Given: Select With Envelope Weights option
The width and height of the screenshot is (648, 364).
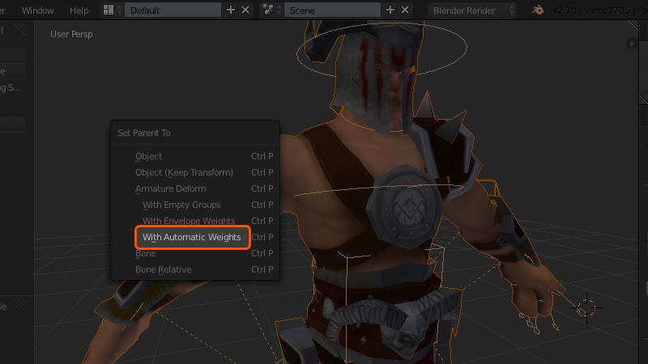Looking at the screenshot, I should click(195, 220).
